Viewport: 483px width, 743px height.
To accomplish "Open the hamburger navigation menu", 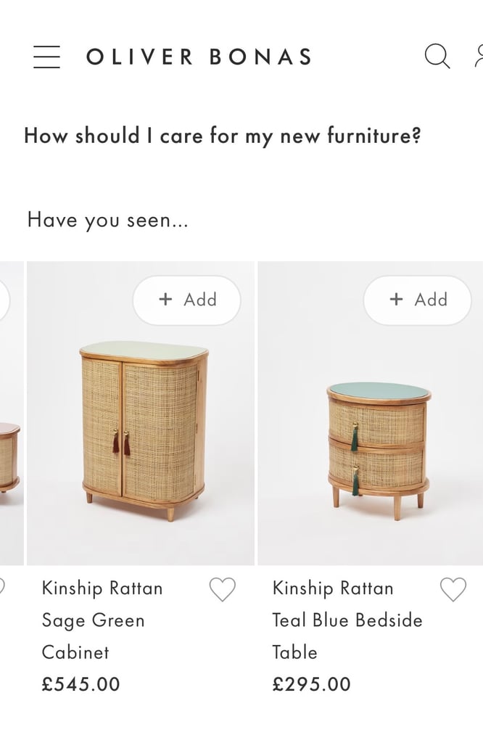I will 47,57.
